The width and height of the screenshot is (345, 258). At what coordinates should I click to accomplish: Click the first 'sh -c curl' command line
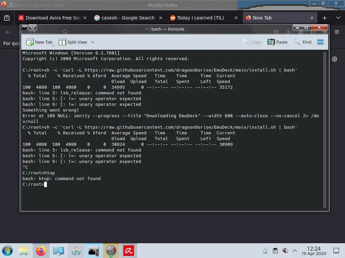pyautogui.click(x=160, y=70)
